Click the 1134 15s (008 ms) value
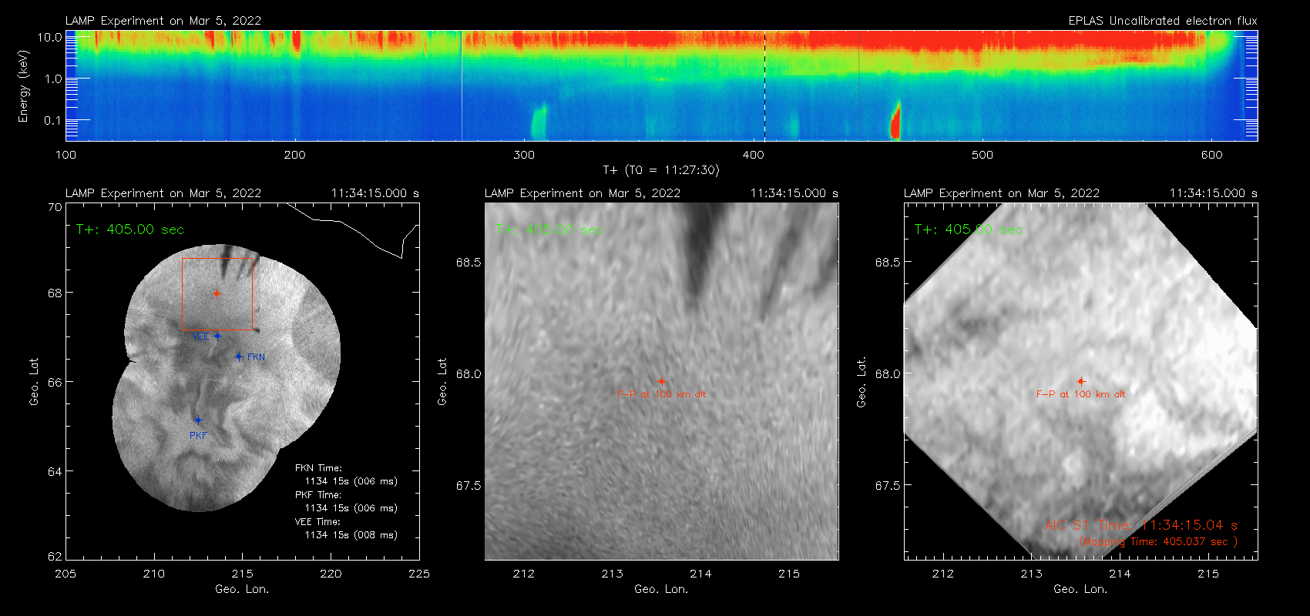The image size is (1310, 616). tap(351, 535)
